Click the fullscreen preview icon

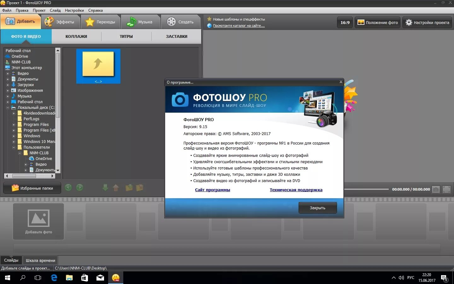[x=446, y=189]
